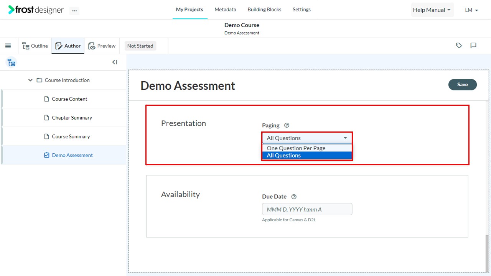Click the Demo Assessment page heading
The width and height of the screenshot is (491, 276).
point(188,85)
